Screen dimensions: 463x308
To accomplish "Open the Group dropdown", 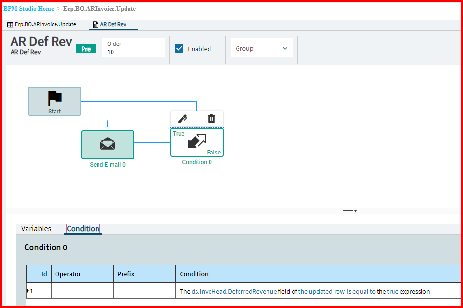I will coord(261,48).
